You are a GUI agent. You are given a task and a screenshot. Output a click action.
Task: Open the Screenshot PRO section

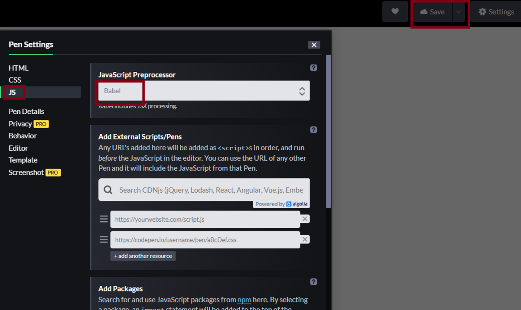(x=35, y=172)
